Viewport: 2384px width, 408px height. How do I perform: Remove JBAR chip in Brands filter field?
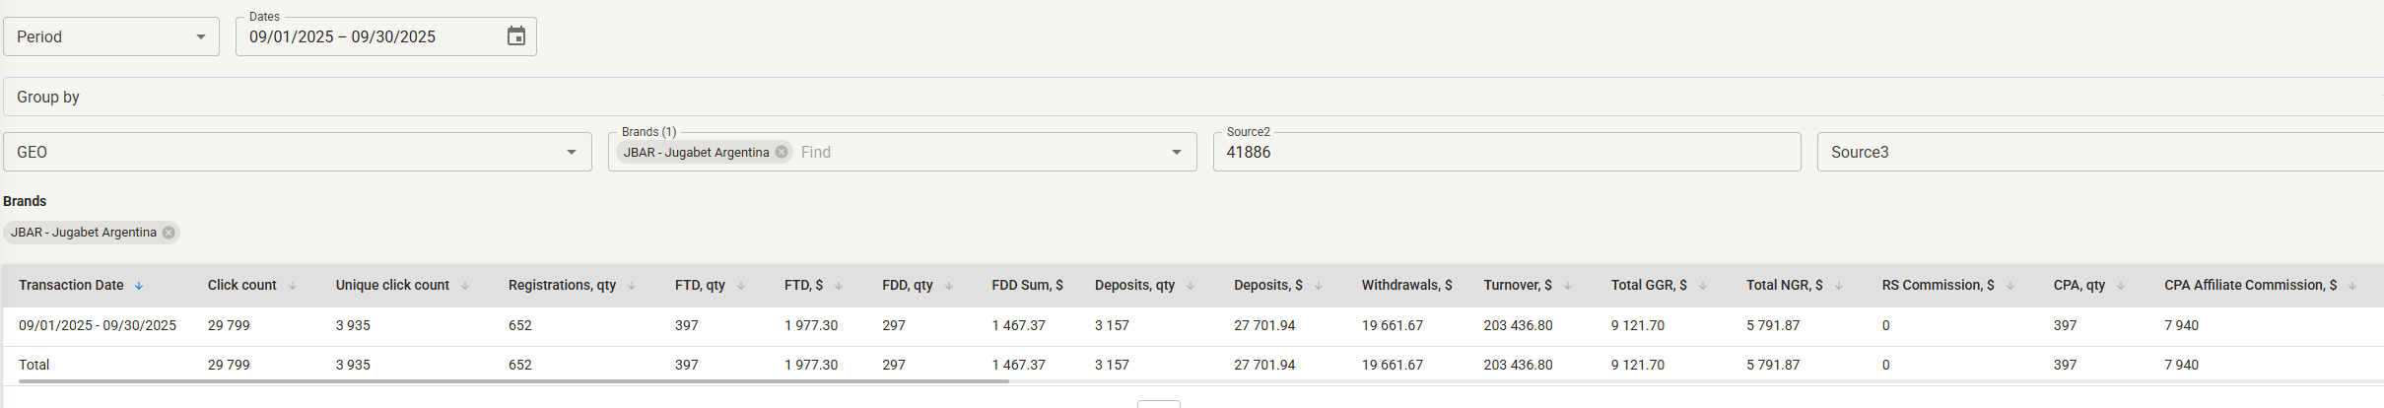(782, 152)
